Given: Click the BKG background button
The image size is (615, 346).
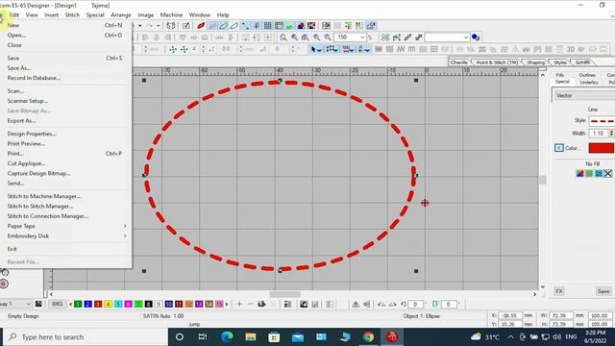Looking at the screenshot, I should (58, 304).
